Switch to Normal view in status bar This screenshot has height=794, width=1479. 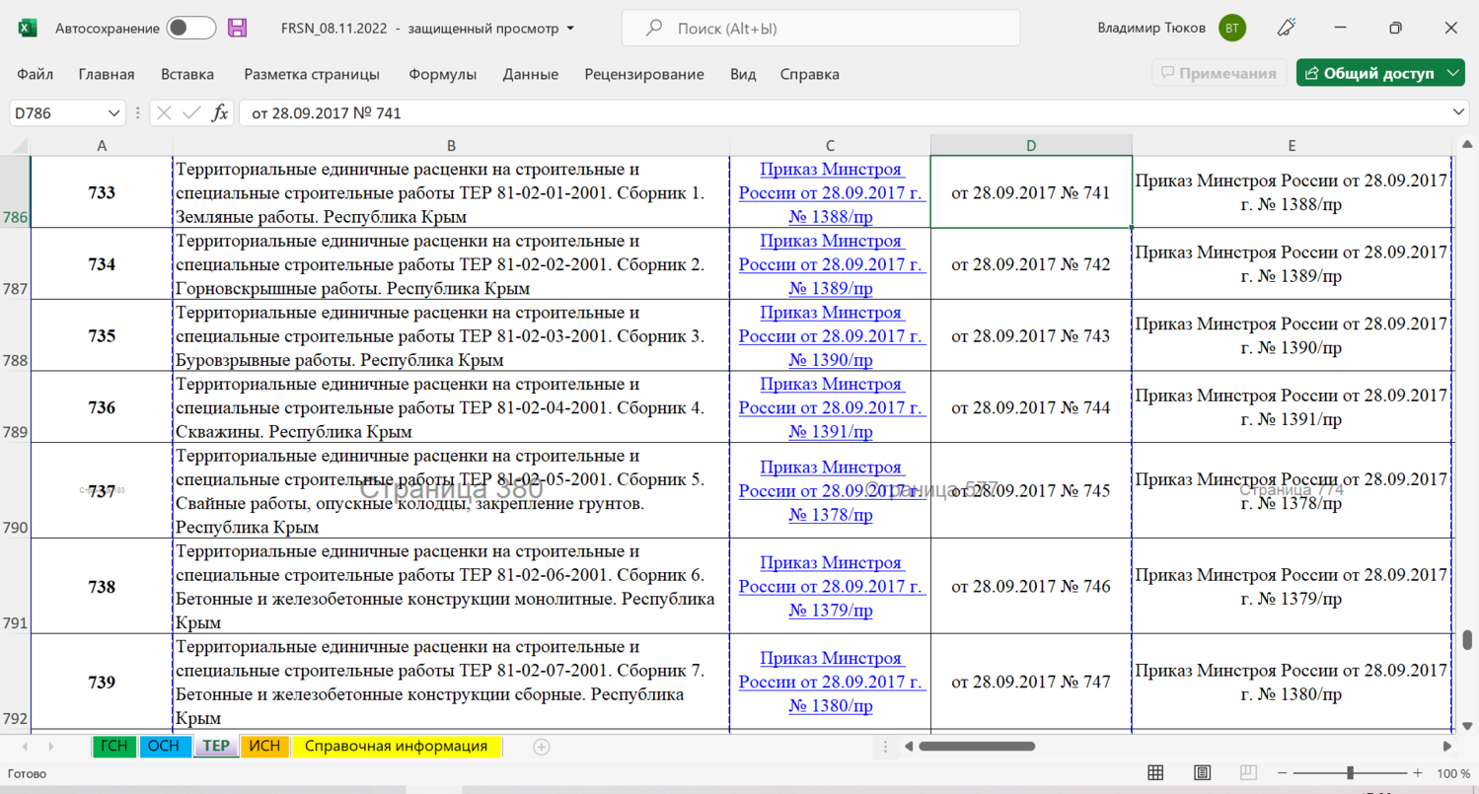coord(1155,773)
